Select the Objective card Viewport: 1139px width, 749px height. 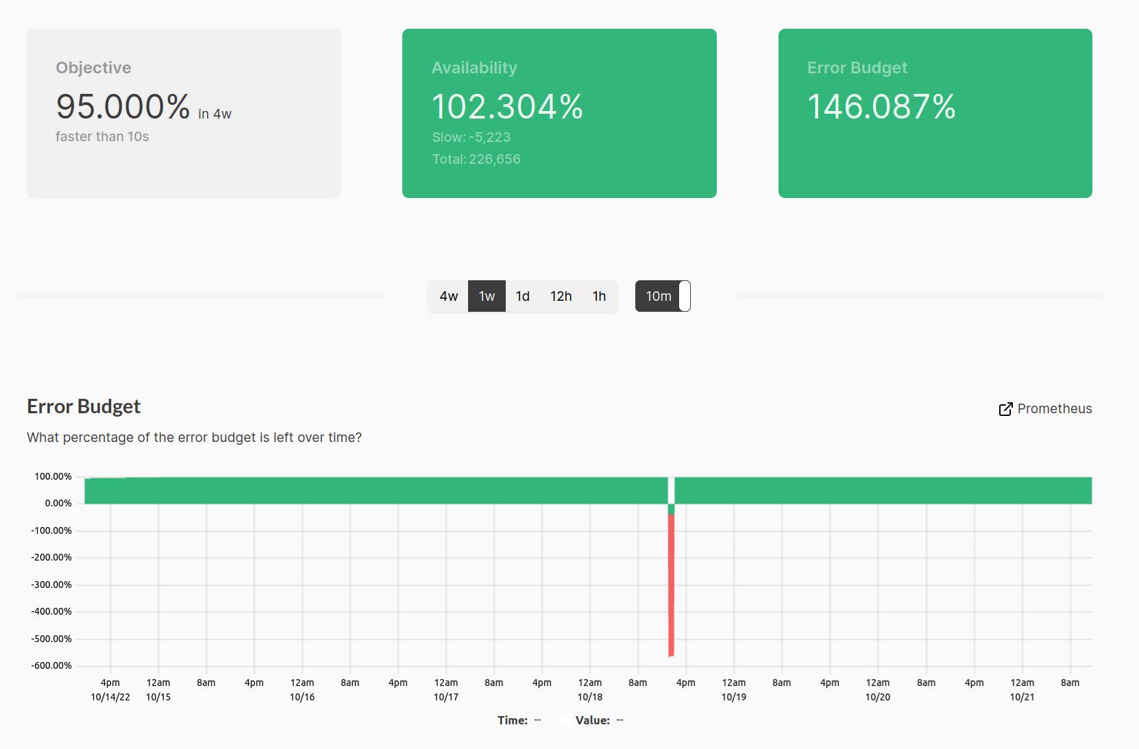[x=183, y=113]
